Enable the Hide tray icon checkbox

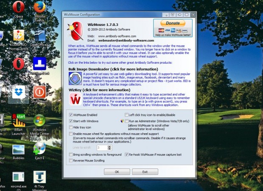(x=71, y=127)
